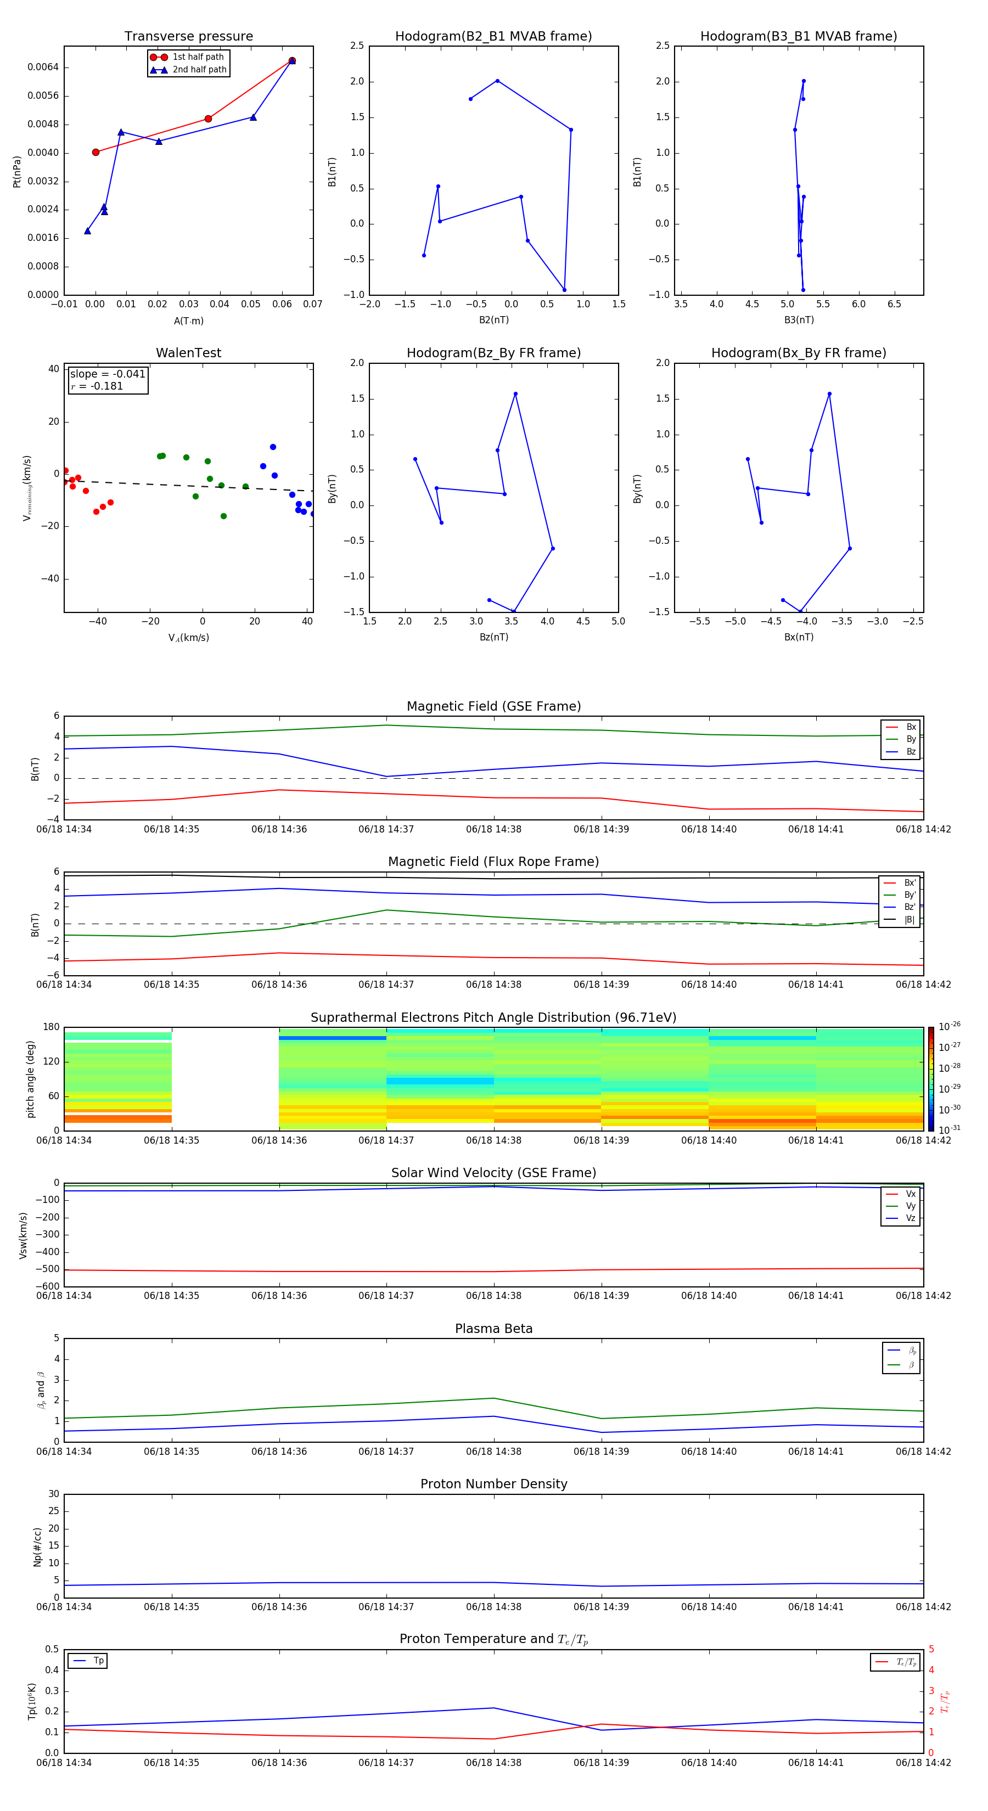The image size is (988, 1811).
Task: Click the "Transverse pressure" plot title
Action: tap(188, 37)
